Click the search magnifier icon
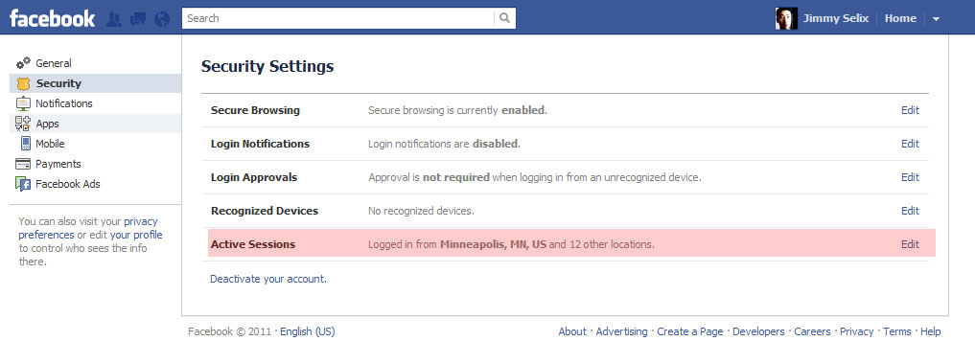This screenshot has width=975, height=364. 505,18
